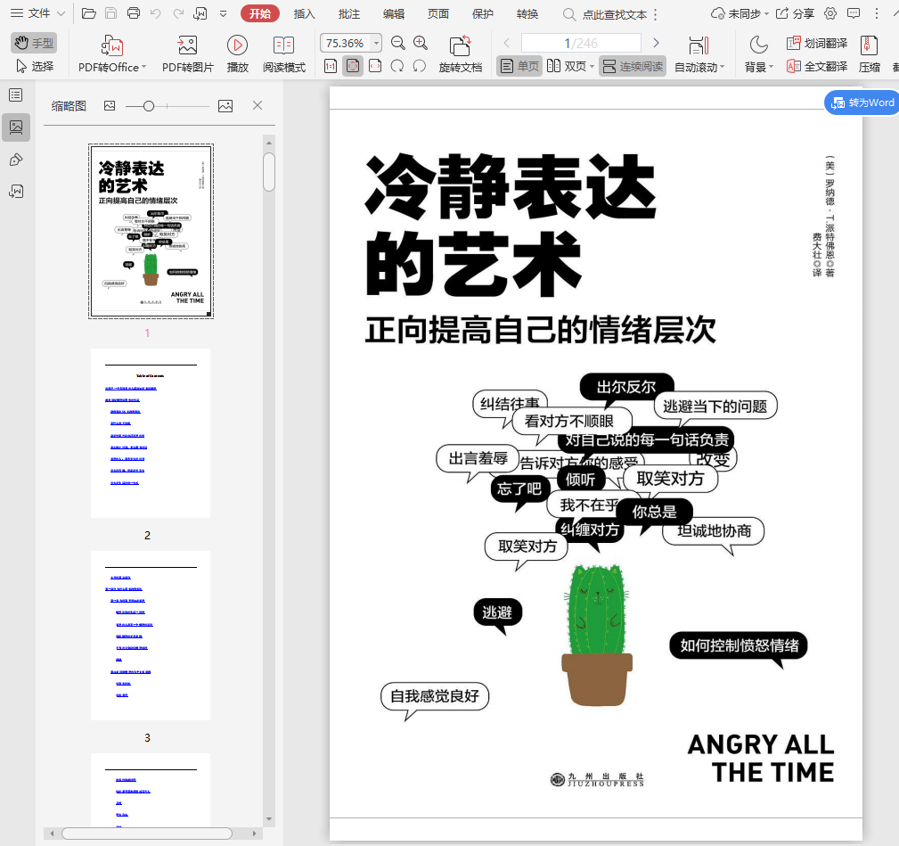Image resolution: width=899 pixels, height=846 pixels.
Task: Click the 点此查找文本 search field
Action: tap(605, 14)
